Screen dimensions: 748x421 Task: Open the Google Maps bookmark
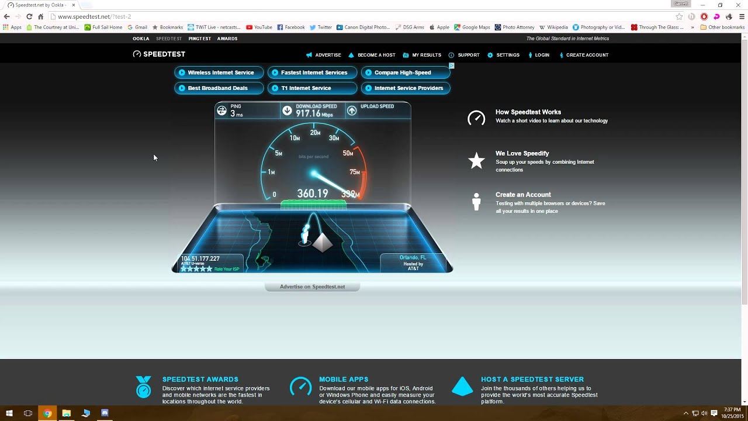(472, 27)
